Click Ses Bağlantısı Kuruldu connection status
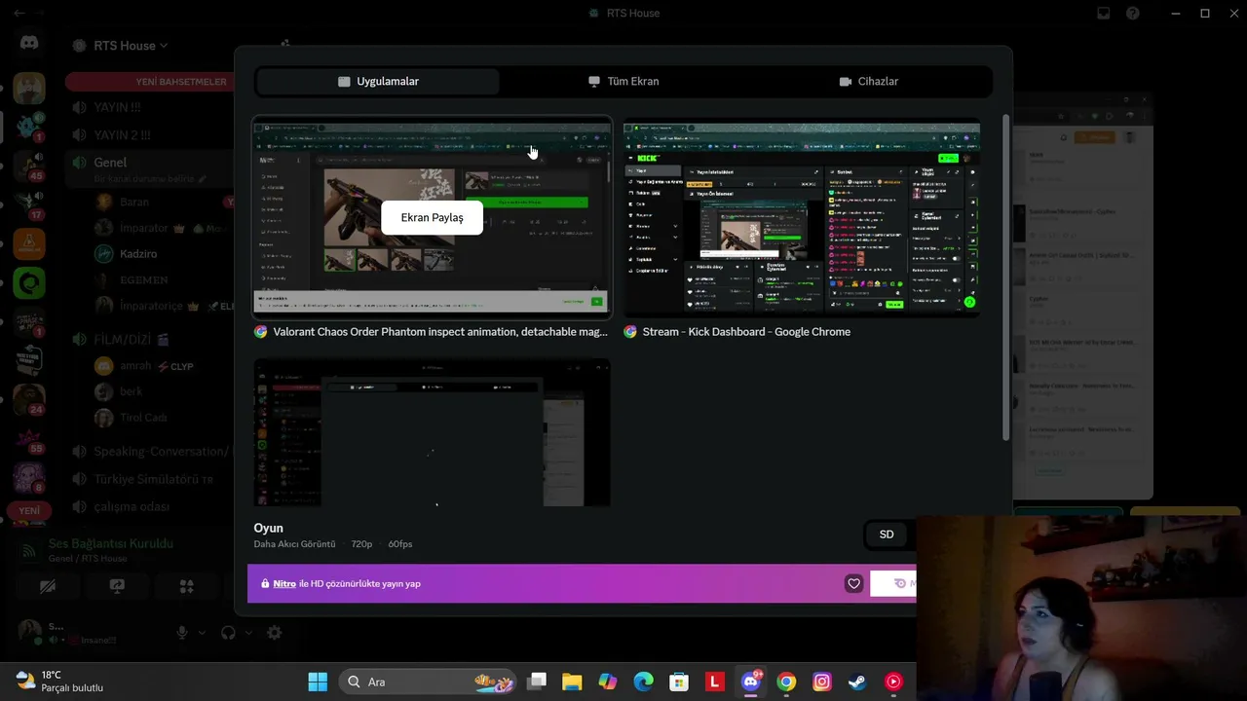 111,543
